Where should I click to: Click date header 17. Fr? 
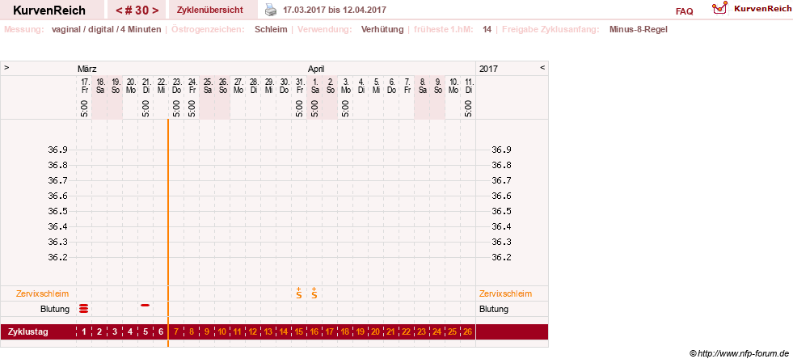click(85, 86)
